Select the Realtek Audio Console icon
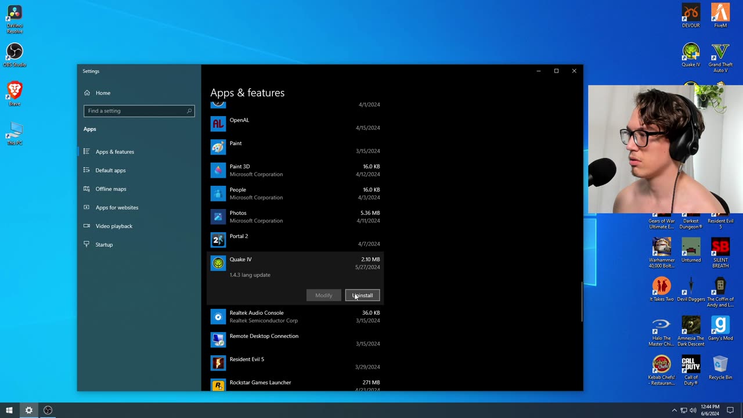The image size is (743, 418). [218, 316]
